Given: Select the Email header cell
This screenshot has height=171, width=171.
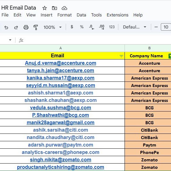Looking at the screenshot, I should coord(62,56).
